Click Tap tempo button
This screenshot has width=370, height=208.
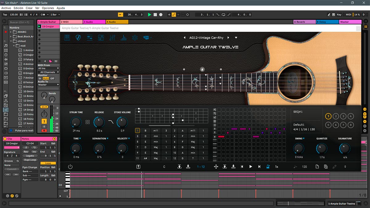[x=5, y=14]
